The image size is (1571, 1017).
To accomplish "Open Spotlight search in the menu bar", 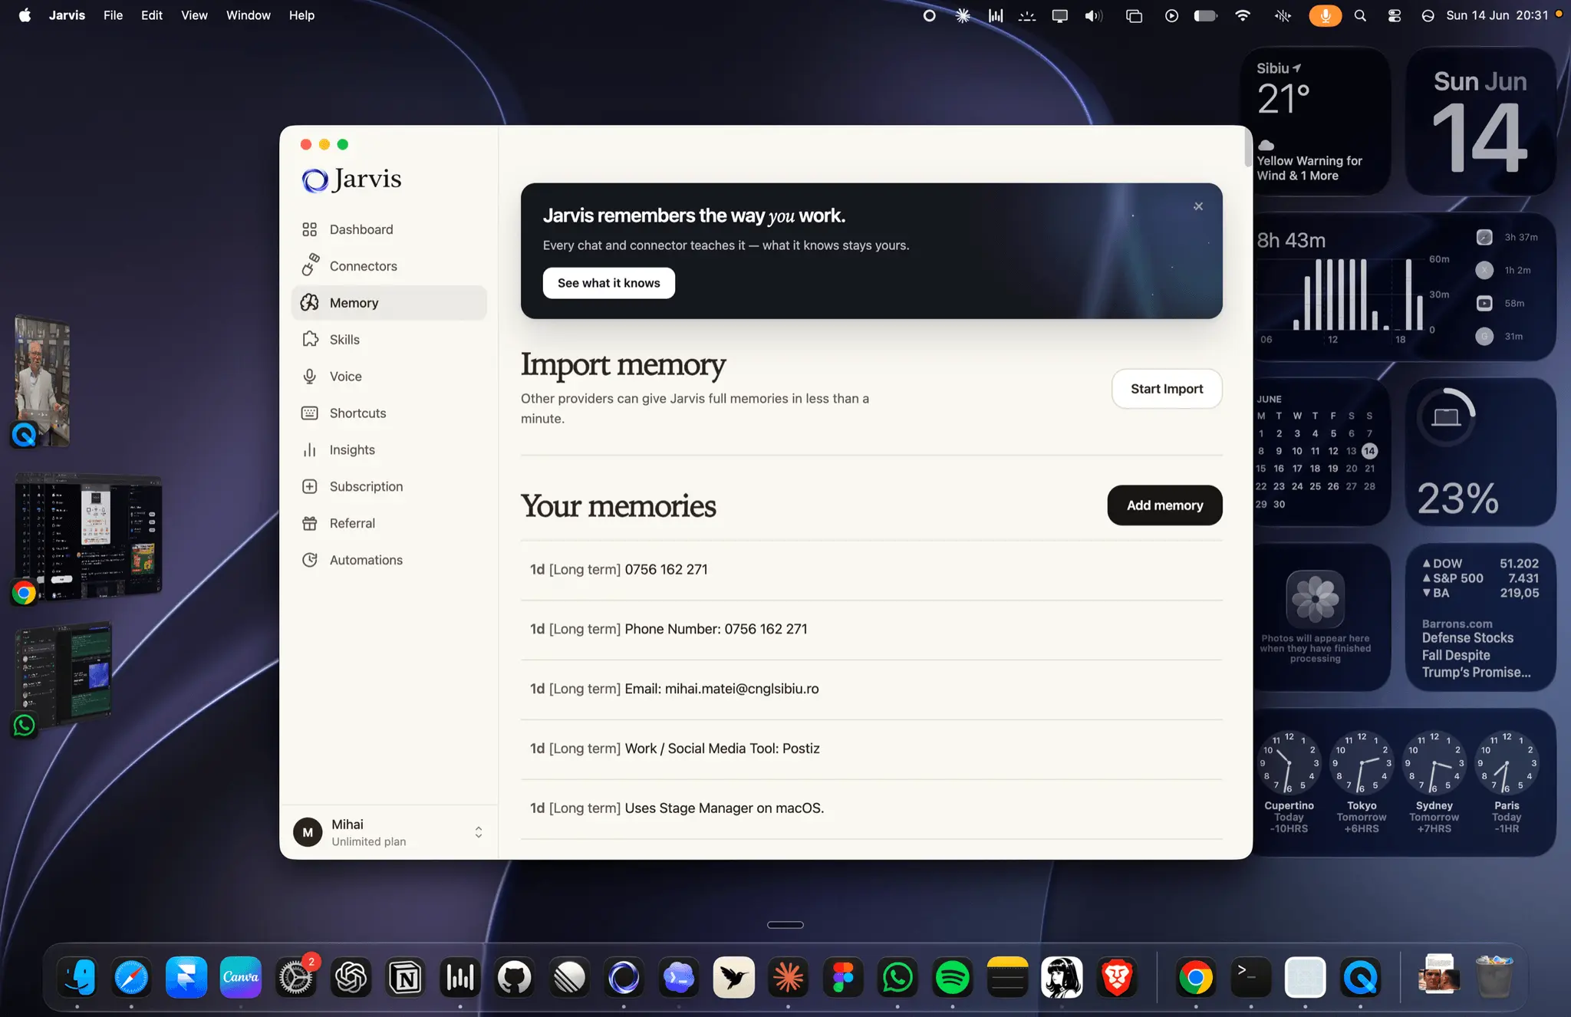I will 1360,15.
